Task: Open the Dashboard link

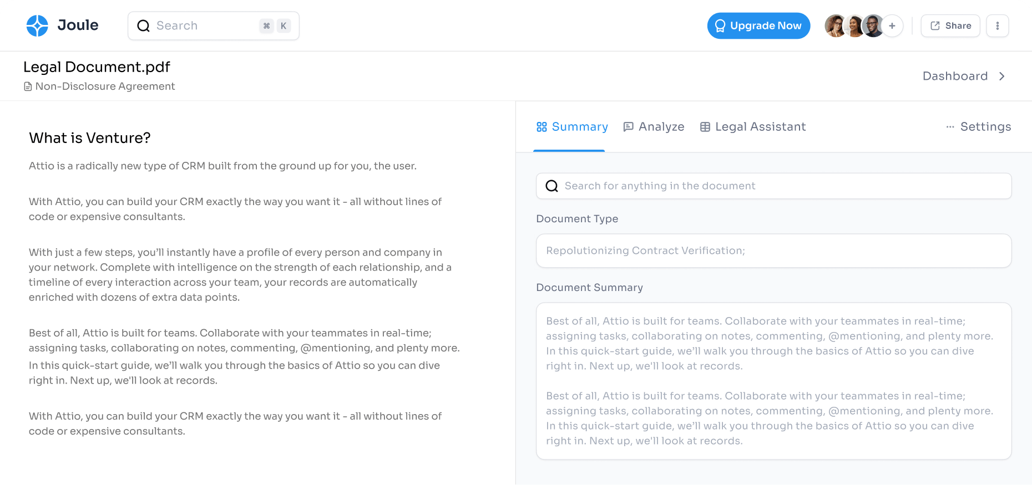Action: point(955,76)
